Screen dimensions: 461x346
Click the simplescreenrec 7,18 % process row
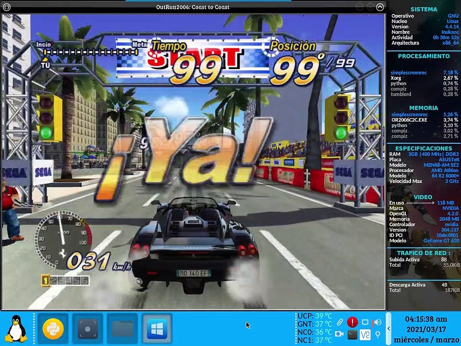pyautogui.click(x=424, y=73)
